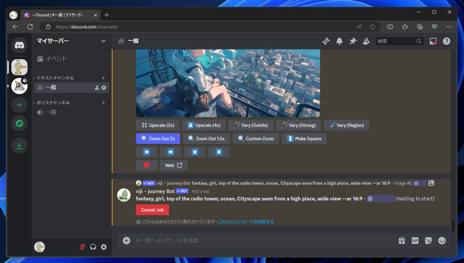Open a new browser tab
The width and height of the screenshot is (464, 263).
pos(106,15)
